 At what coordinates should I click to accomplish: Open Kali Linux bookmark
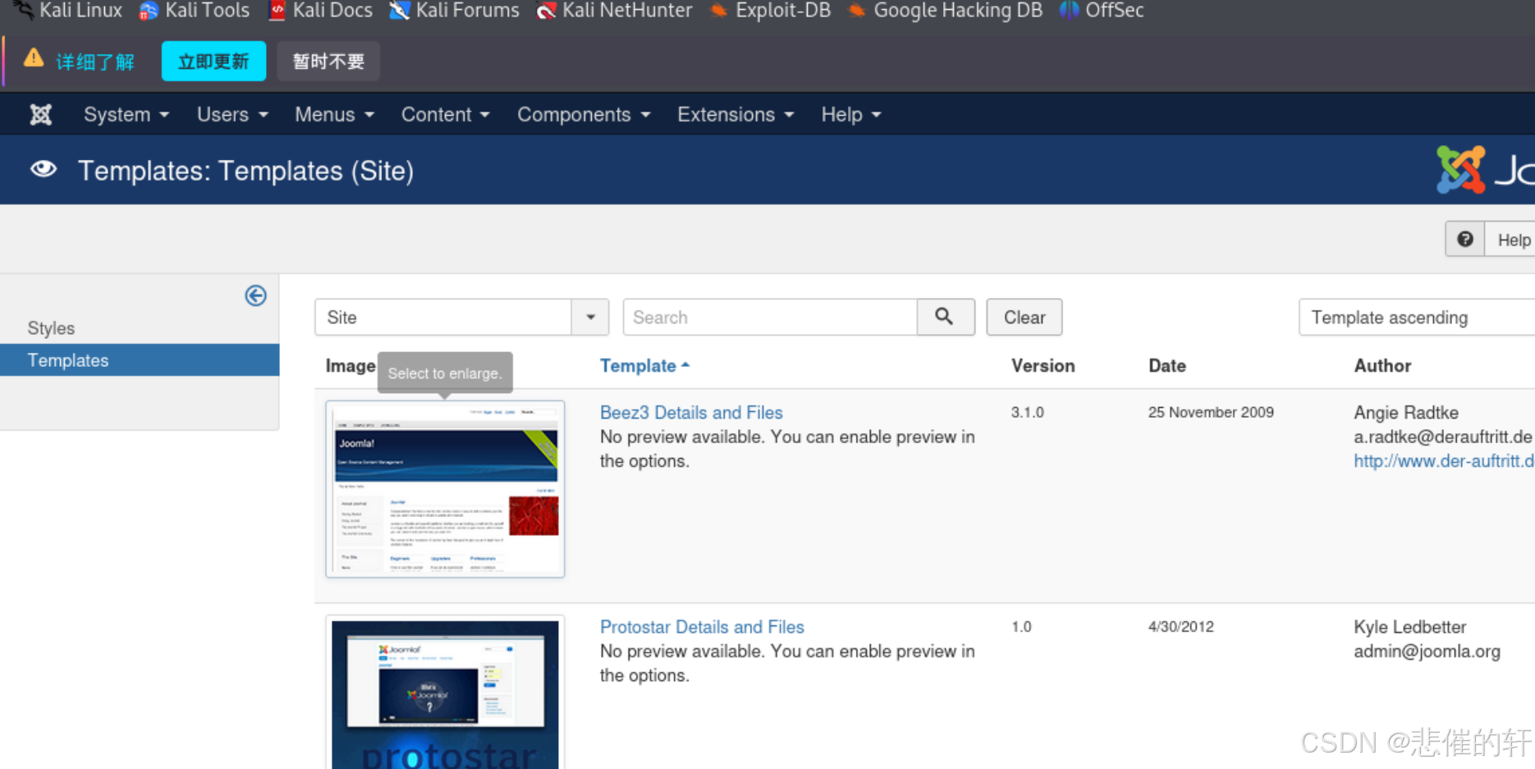coord(70,11)
